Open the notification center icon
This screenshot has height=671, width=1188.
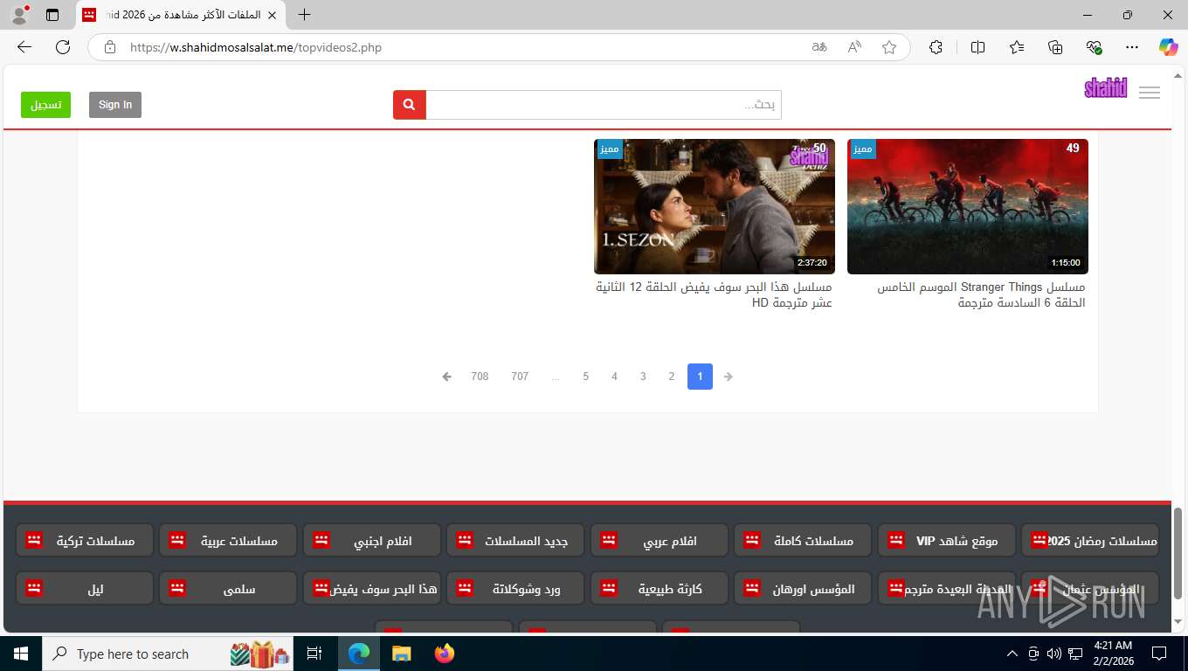click(1159, 654)
